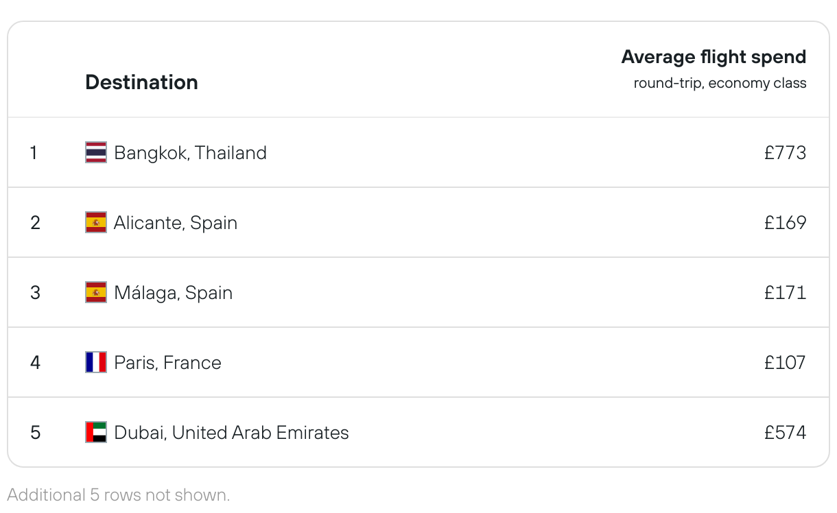Screen dimensions: 837x513
Task: Click the Average flight spend header
Action: point(714,57)
